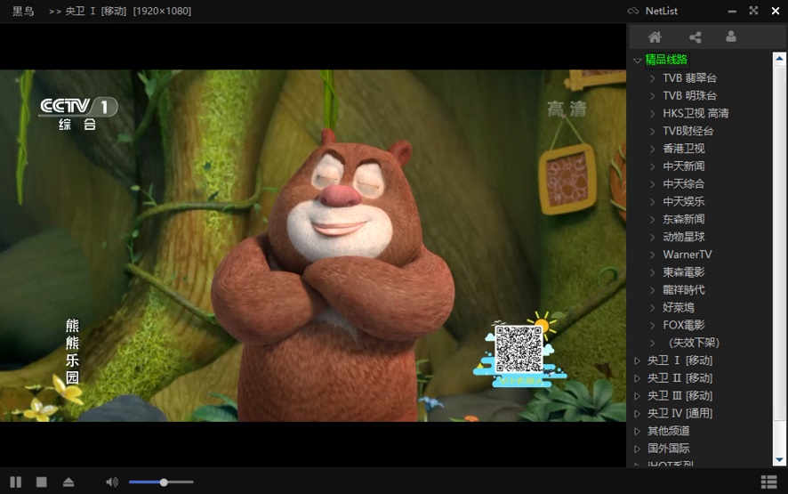Expand the TVB财经台 chevron
This screenshot has height=494, width=788.
click(652, 131)
